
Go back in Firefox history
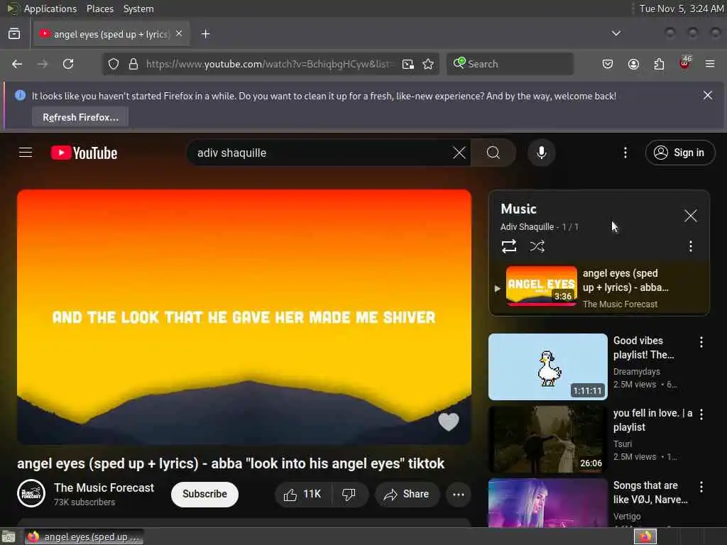pos(17,64)
